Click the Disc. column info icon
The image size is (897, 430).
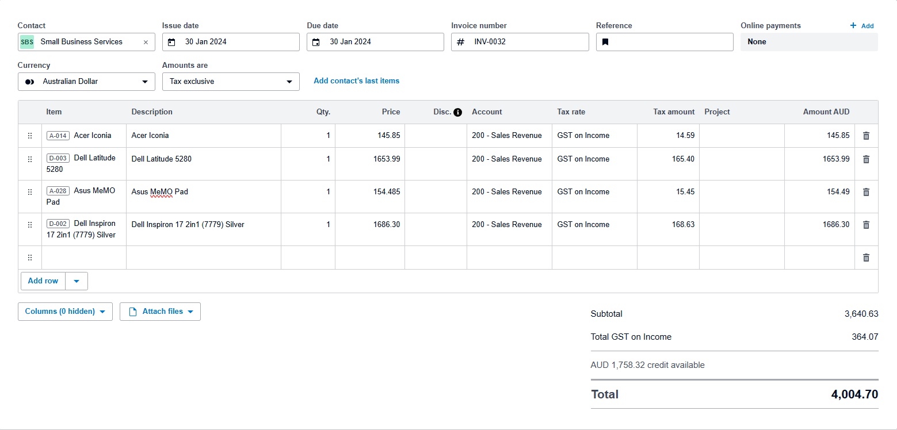tap(457, 112)
